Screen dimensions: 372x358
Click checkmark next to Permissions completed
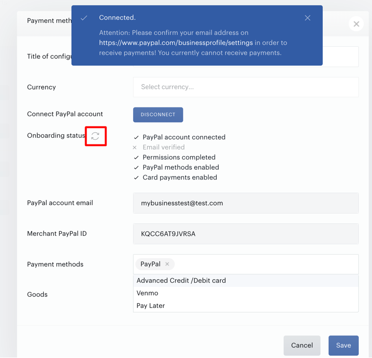pyautogui.click(x=136, y=158)
